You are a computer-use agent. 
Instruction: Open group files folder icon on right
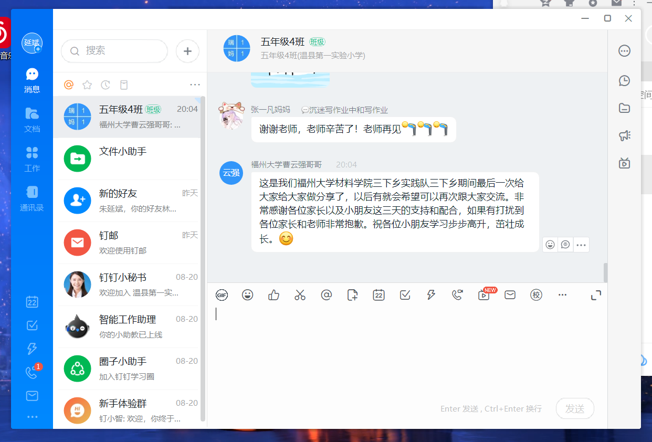coord(624,108)
